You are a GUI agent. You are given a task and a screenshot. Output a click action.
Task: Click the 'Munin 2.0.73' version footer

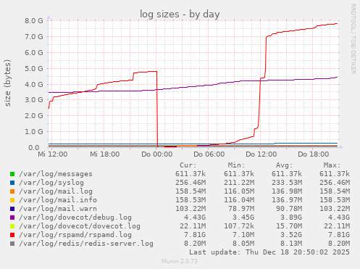pos(180,261)
